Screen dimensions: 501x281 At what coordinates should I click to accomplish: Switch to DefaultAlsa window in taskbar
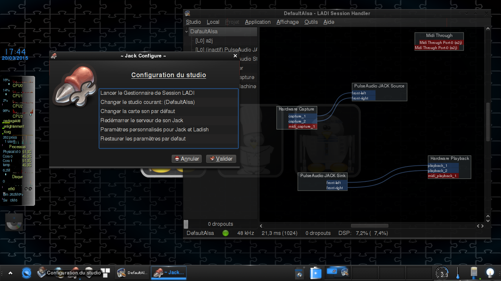[132, 273]
